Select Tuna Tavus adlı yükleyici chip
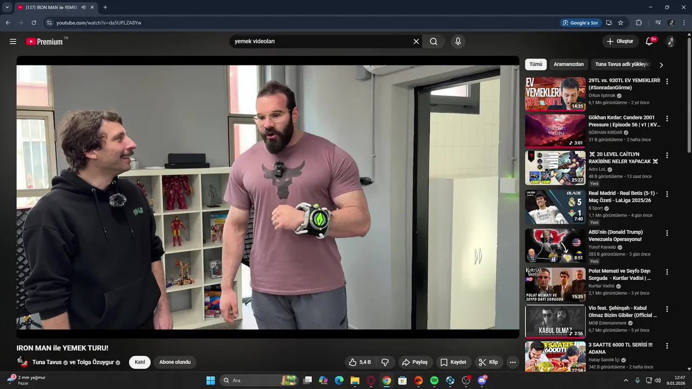692x389 pixels. (x=622, y=64)
